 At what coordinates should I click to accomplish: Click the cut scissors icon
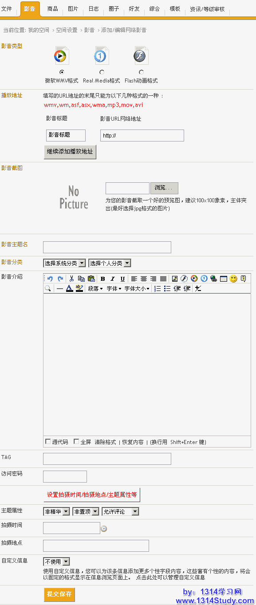pos(71,279)
